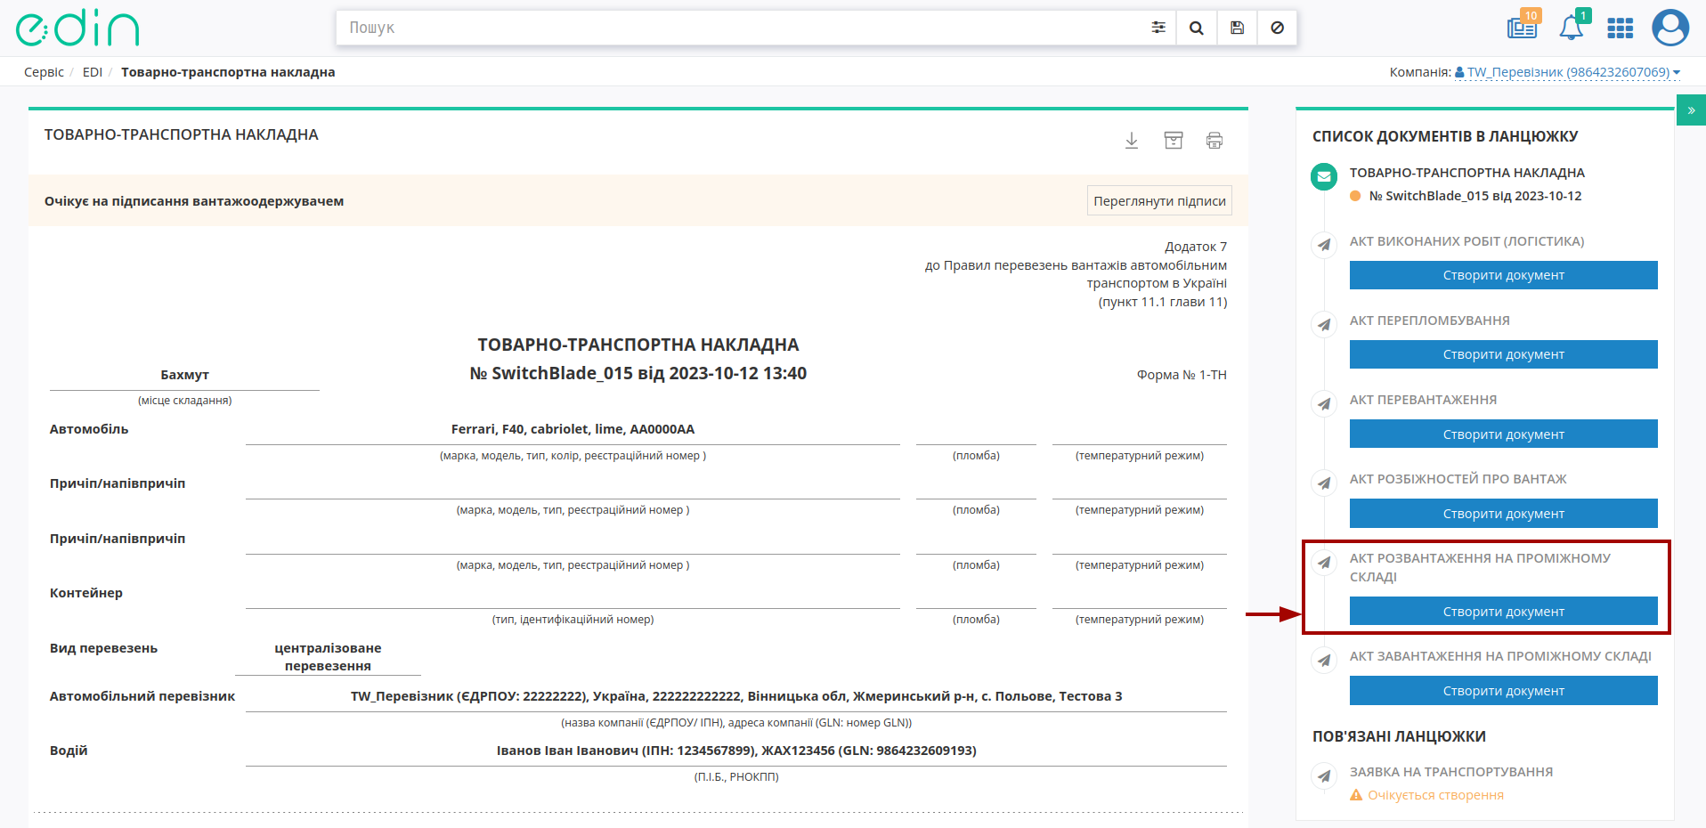Click ЗАЯВКА НА ТРАНСПОРТУВАННЯ label
The image size is (1706, 828).
(1450, 772)
